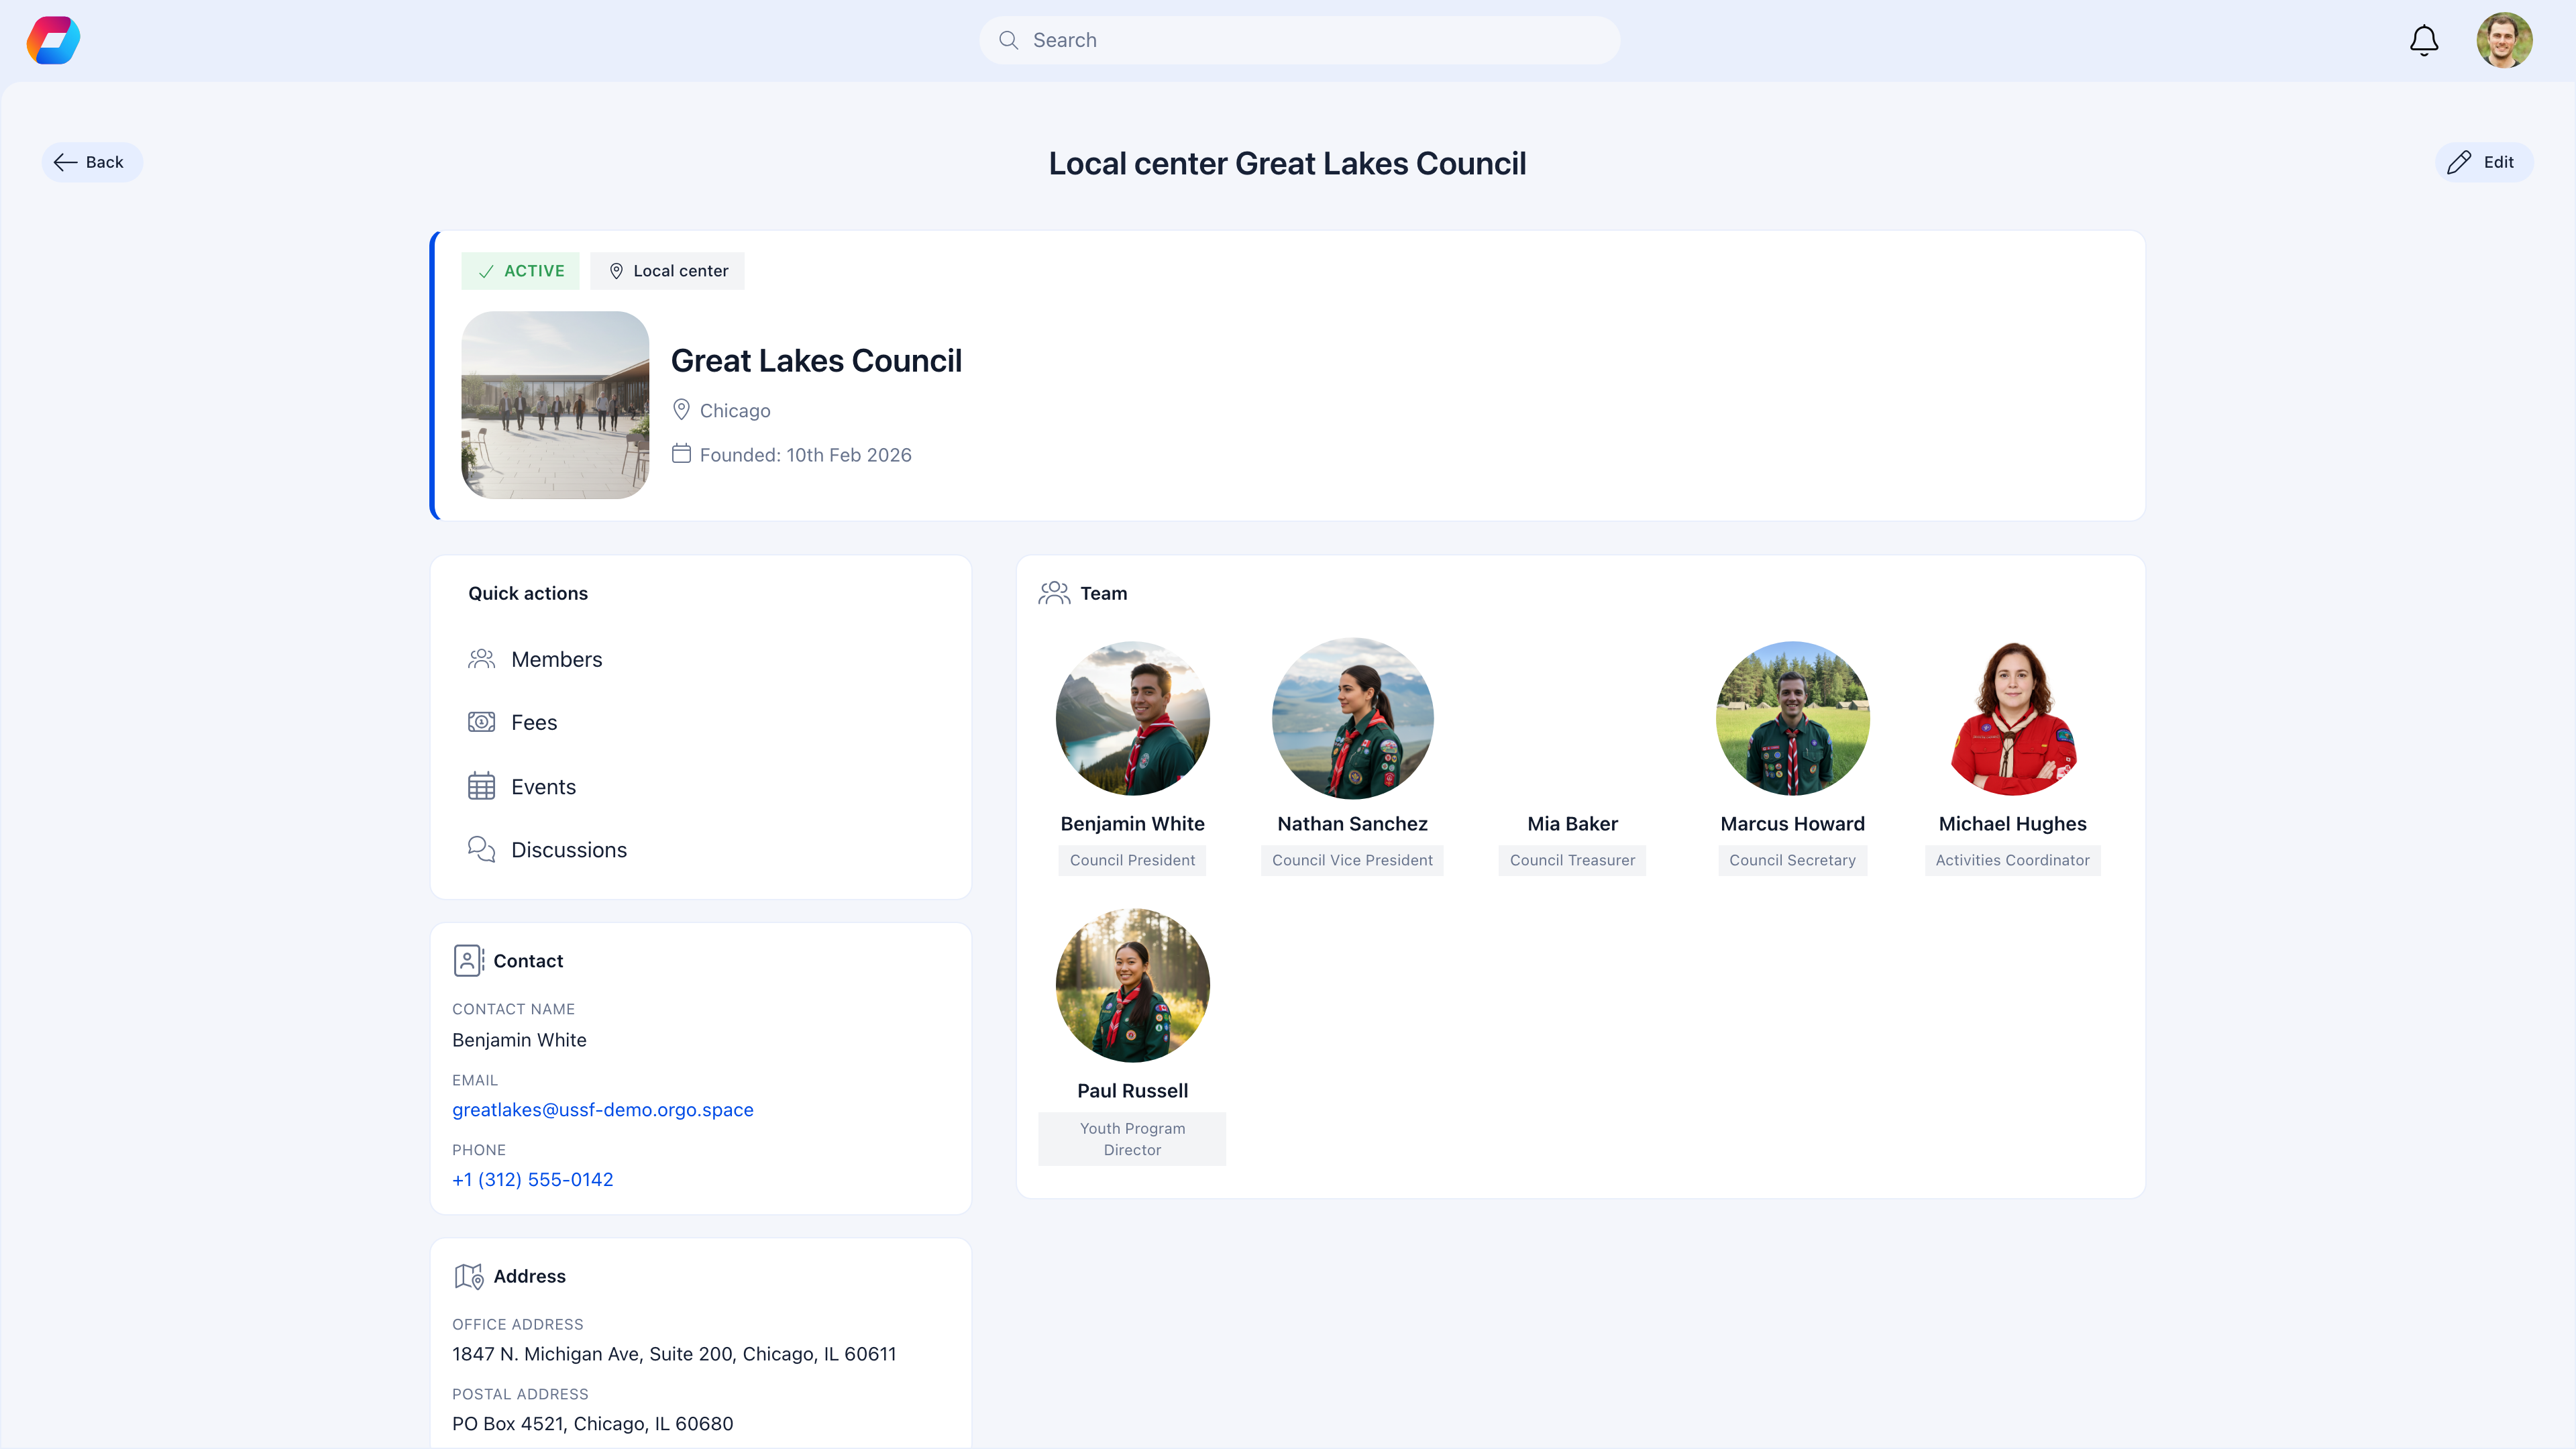Open Paul Russell's team profile

point(1132,984)
